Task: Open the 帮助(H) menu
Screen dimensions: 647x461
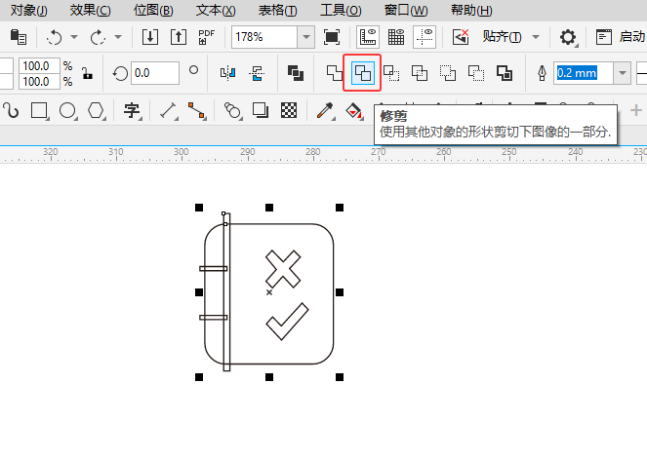Action: 471,11
